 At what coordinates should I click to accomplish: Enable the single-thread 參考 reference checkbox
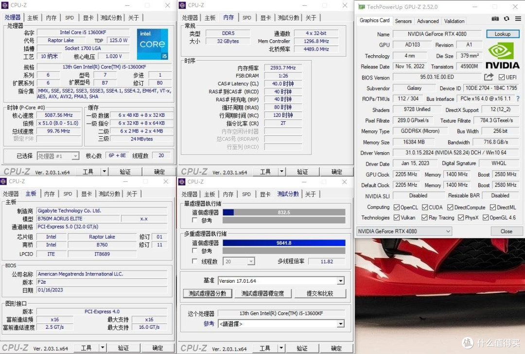[x=194, y=220]
